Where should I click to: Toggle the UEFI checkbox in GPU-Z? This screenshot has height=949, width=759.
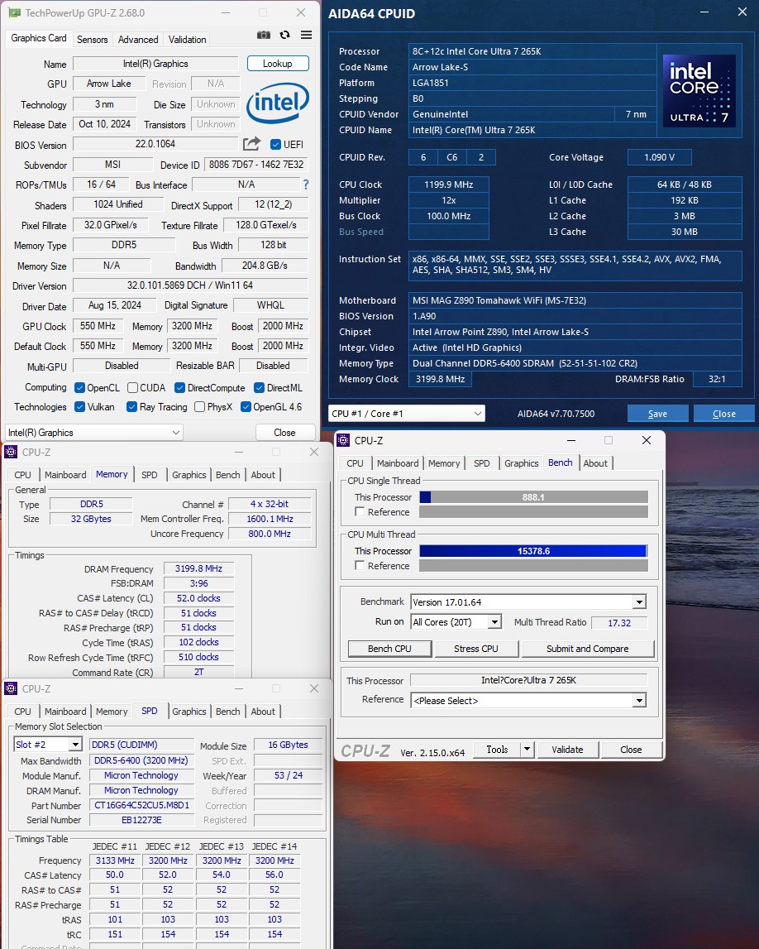point(276,144)
